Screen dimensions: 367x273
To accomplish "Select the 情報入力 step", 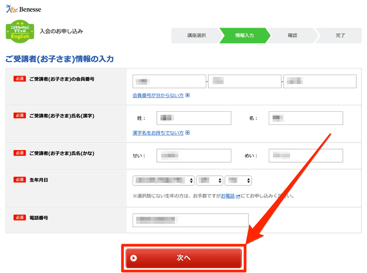I will [x=244, y=35].
